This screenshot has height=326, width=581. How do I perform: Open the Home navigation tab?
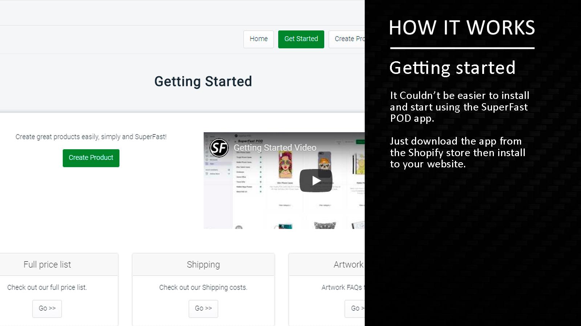(259, 39)
